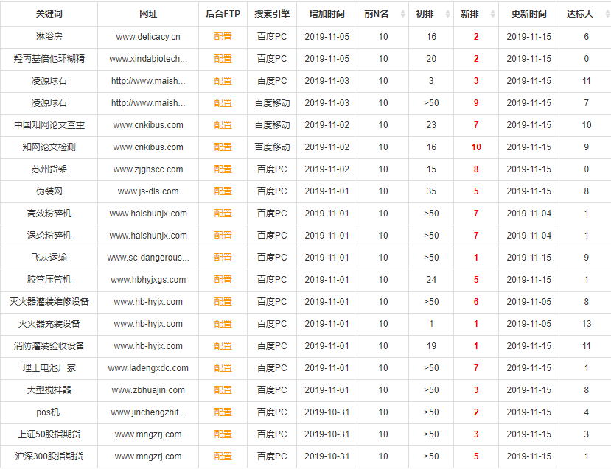
Task: Click URL www.delicacy.cn
Action: 148,37
